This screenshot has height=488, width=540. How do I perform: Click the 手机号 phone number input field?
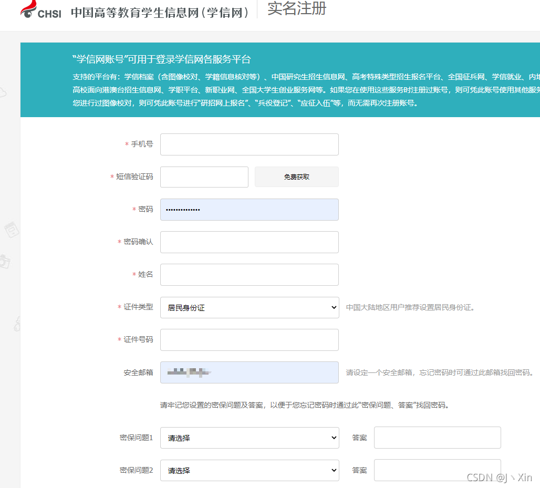pyautogui.click(x=250, y=144)
